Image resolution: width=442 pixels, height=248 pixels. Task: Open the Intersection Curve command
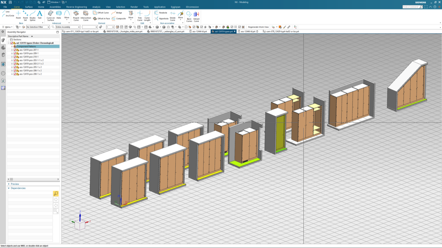click(86, 16)
